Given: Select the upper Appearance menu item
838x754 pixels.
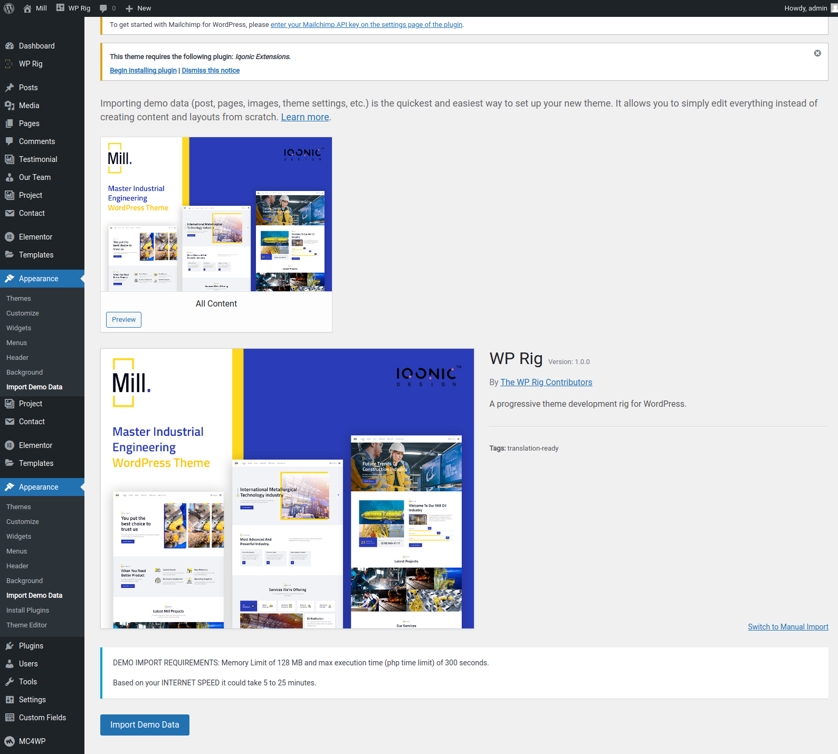Looking at the screenshot, I should click(x=42, y=279).
